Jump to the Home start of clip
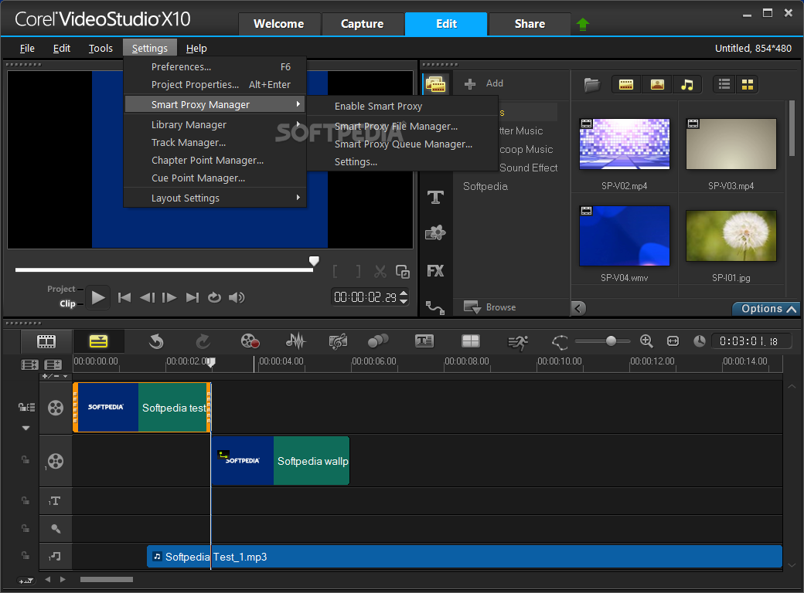 coord(124,297)
